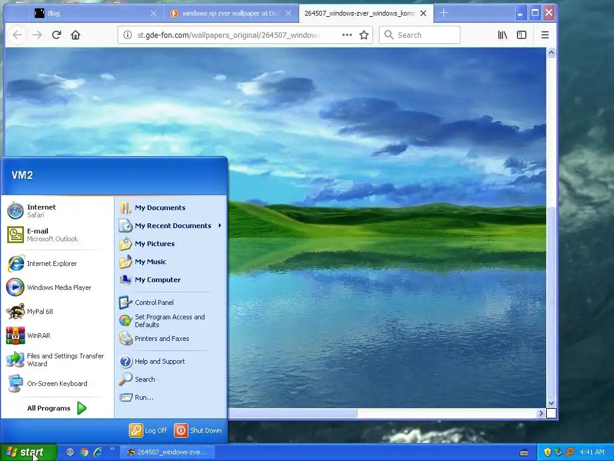
Task: Open My Computer
Action: [x=171, y=280]
